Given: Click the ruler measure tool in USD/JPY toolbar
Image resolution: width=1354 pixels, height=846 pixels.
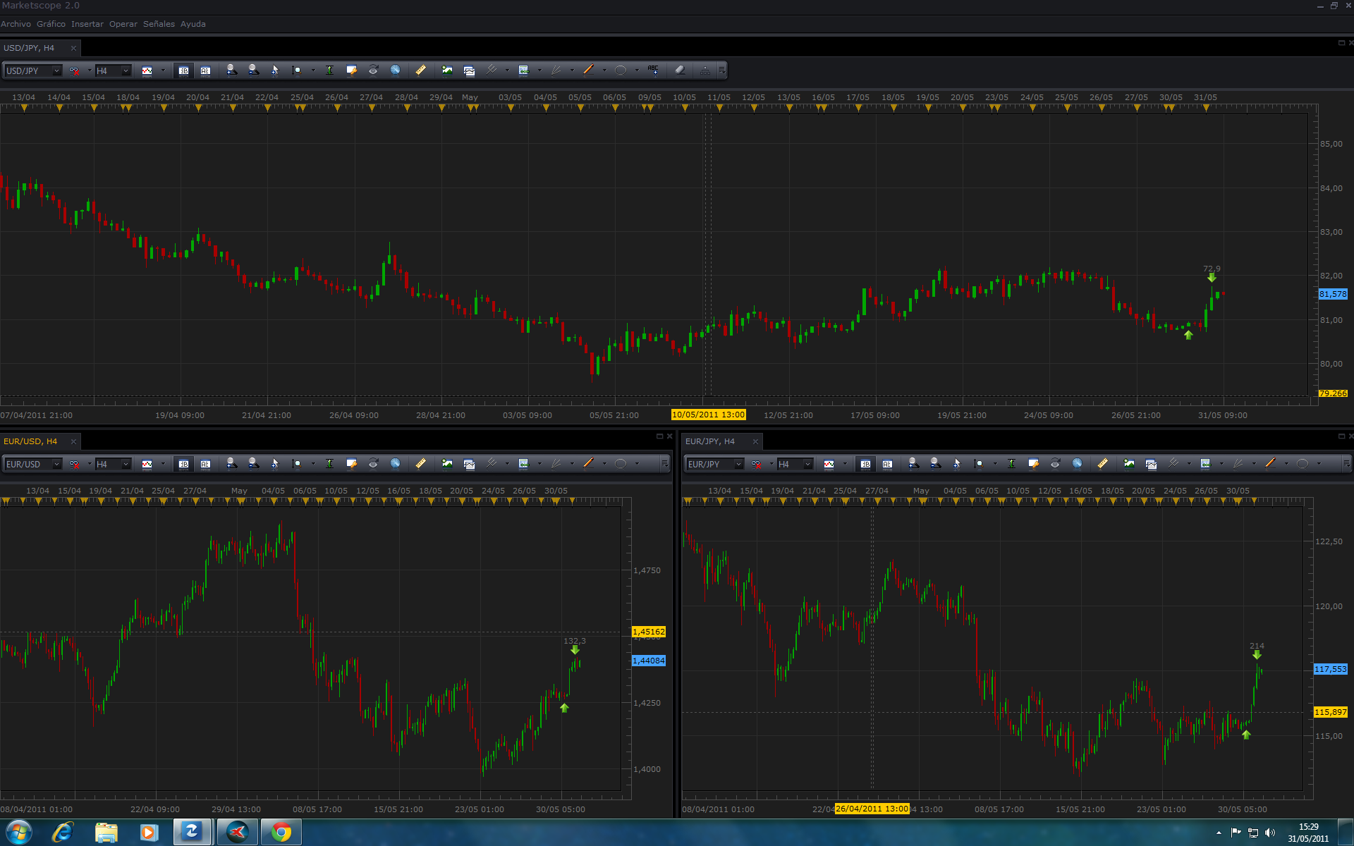Looking at the screenshot, I should click(x=420, y=70).
